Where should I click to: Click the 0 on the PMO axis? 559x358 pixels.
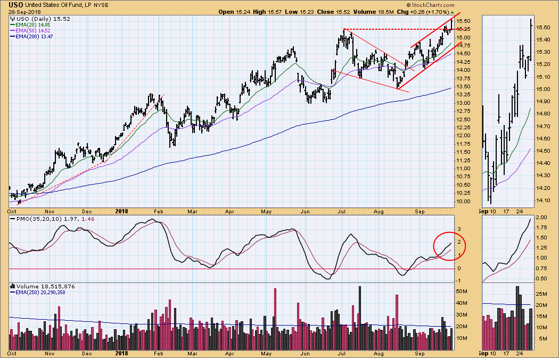(x=459, y=269)
